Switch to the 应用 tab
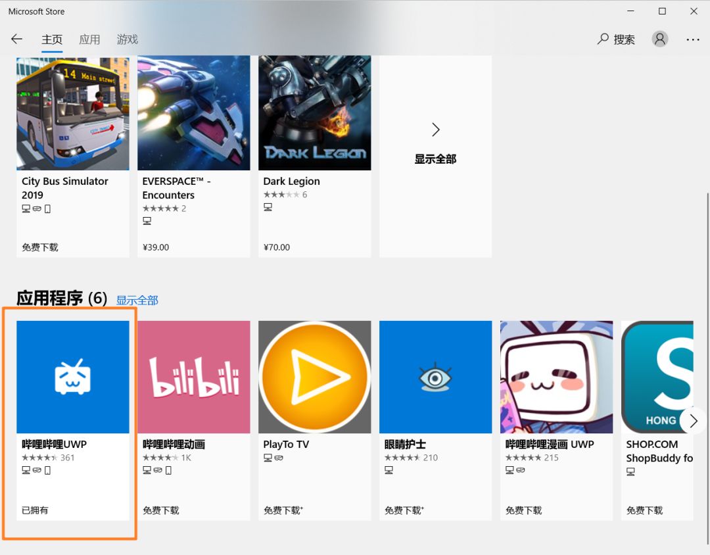The height and width of the screenshot is (555, 710). click(x=89, y=39)
